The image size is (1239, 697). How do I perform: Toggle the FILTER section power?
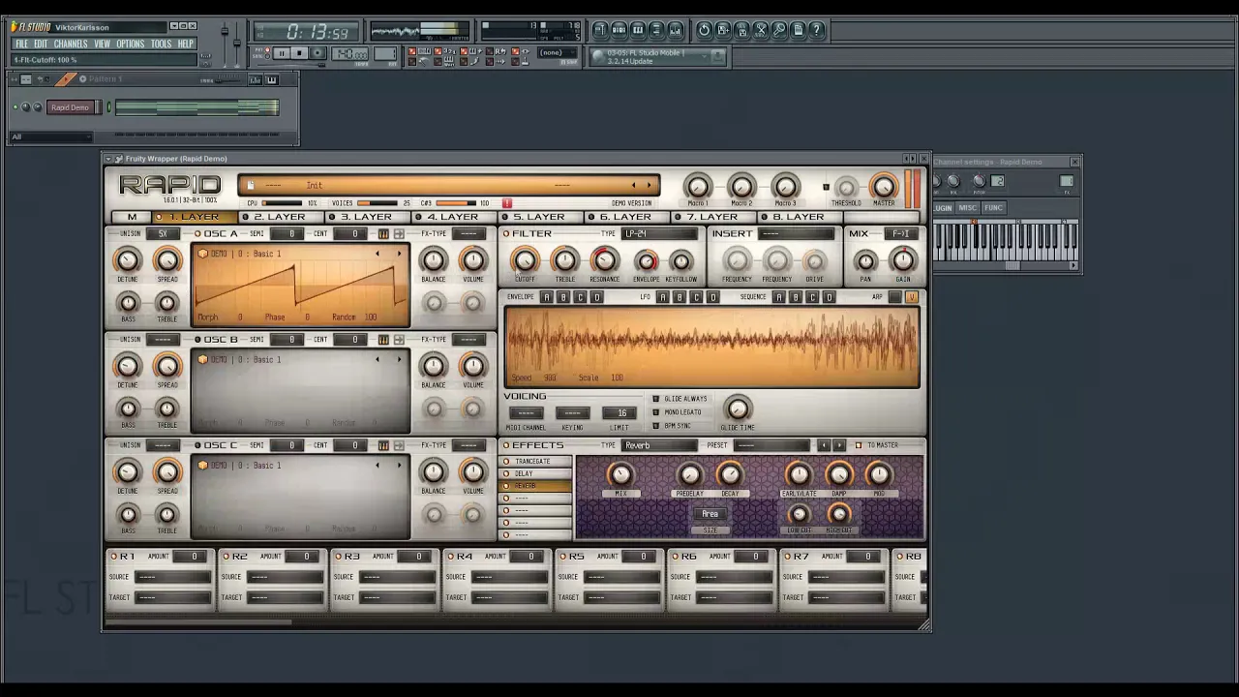point(505,234)
